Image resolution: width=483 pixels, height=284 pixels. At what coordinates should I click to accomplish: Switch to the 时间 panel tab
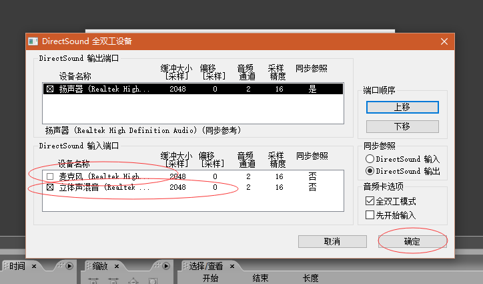17,266
